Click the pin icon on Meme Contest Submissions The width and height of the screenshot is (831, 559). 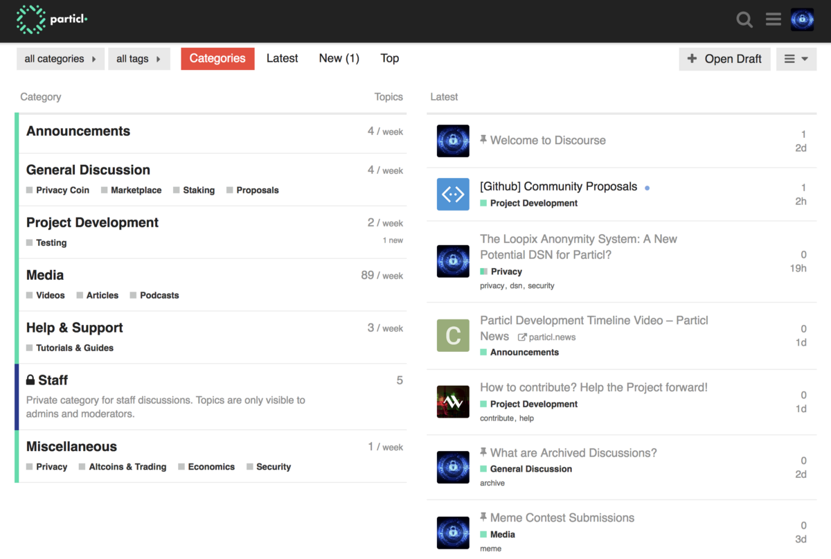[483, 517]
